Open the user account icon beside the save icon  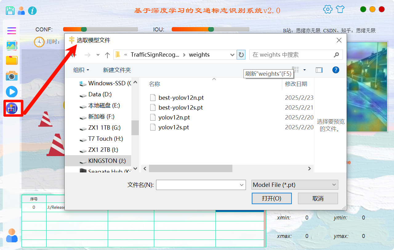[x=21, y=10]
